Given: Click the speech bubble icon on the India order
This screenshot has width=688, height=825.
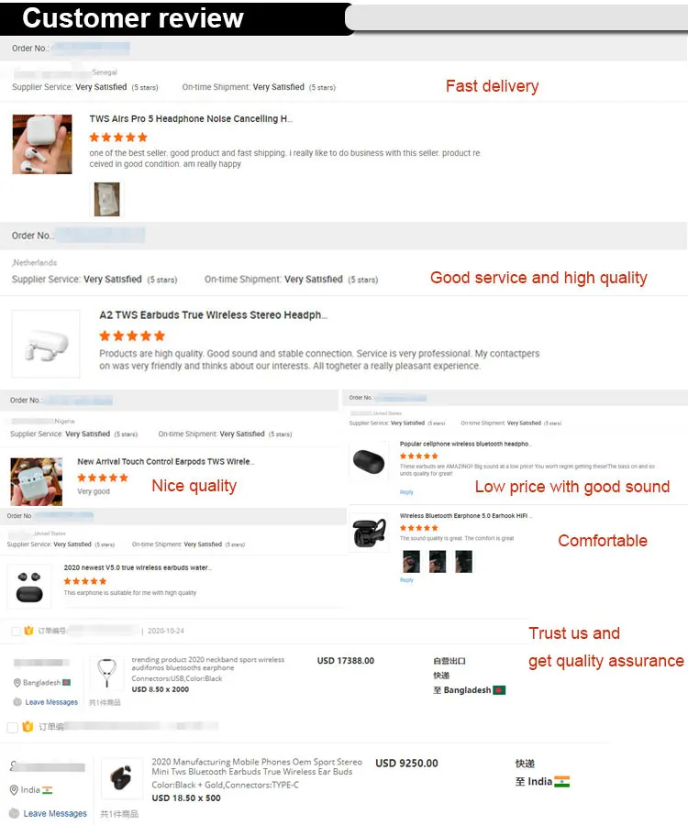Looking at the screenshot, I should click(14, 813).
